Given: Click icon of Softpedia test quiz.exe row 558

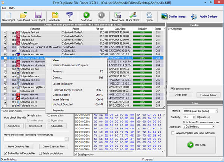Looking at the screenshot, I should [18, 54].
